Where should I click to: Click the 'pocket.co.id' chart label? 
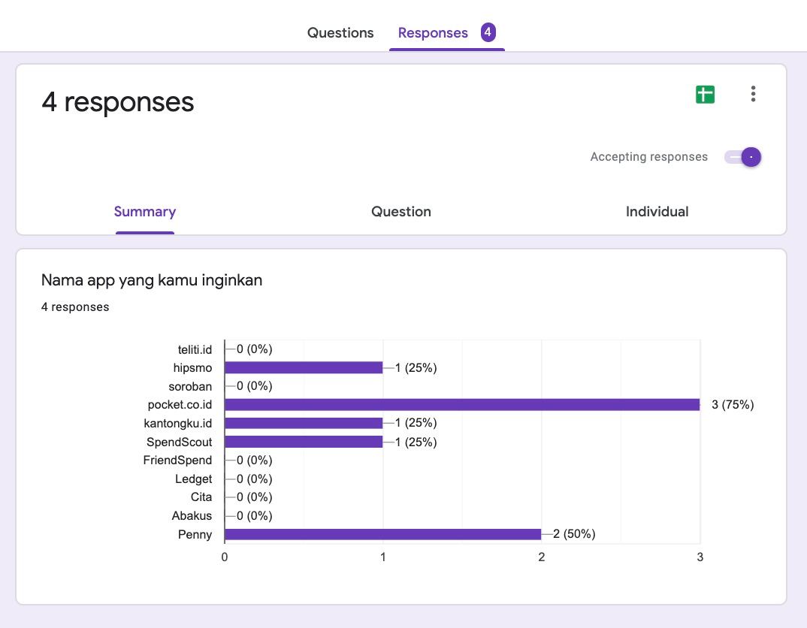[180, 405]
